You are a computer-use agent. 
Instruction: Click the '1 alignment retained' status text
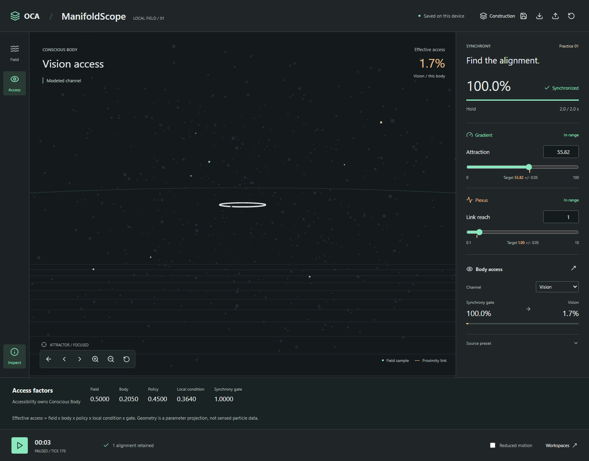point(133,445)
